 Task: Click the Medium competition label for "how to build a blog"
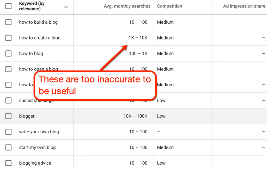165,22
